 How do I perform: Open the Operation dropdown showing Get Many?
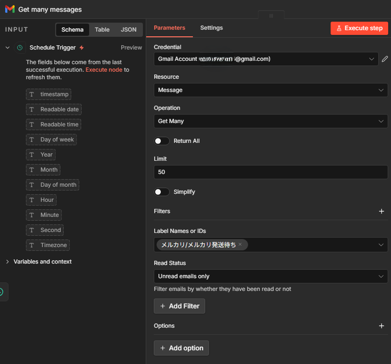point(271,121)
